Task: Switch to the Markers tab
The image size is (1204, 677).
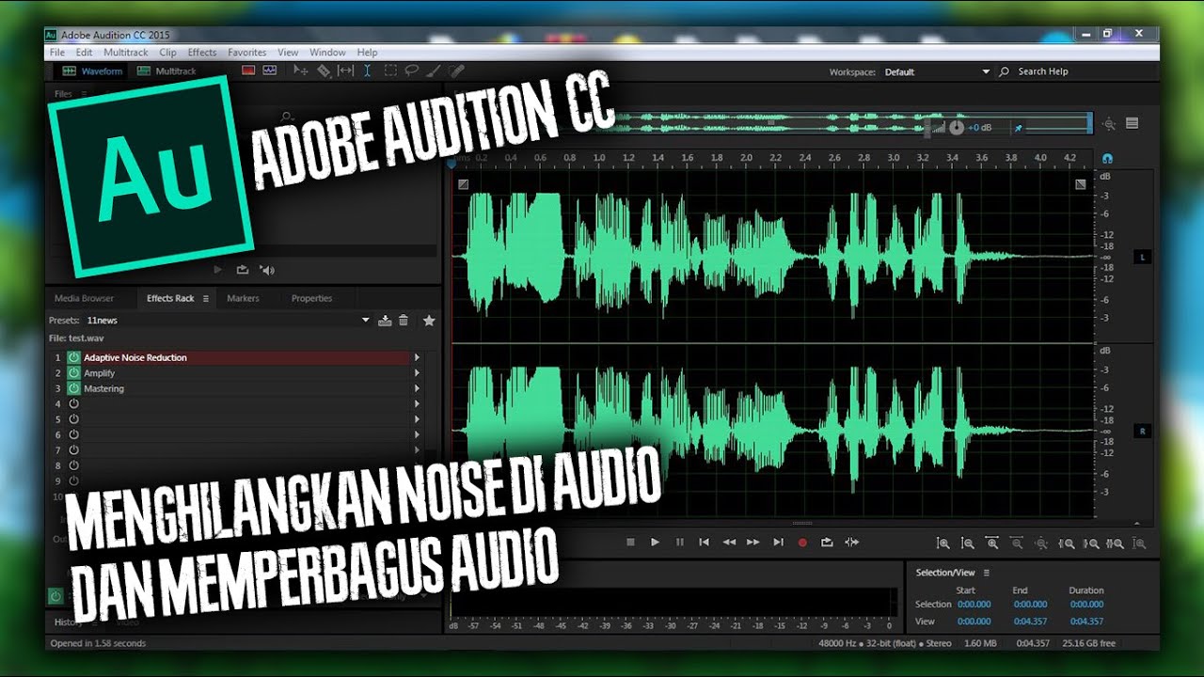Action: [243, 298]
